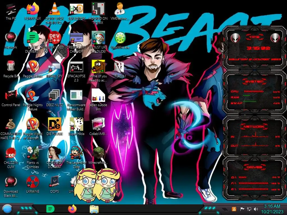The width and height of the screenshot is (287, 215).
Task: Click the F:\ drive row in widget
Action: click(x=255, y=183)
